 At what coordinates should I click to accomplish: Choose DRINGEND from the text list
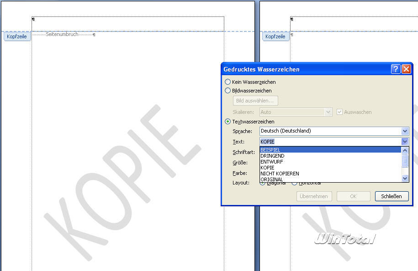tap(330, 156)
